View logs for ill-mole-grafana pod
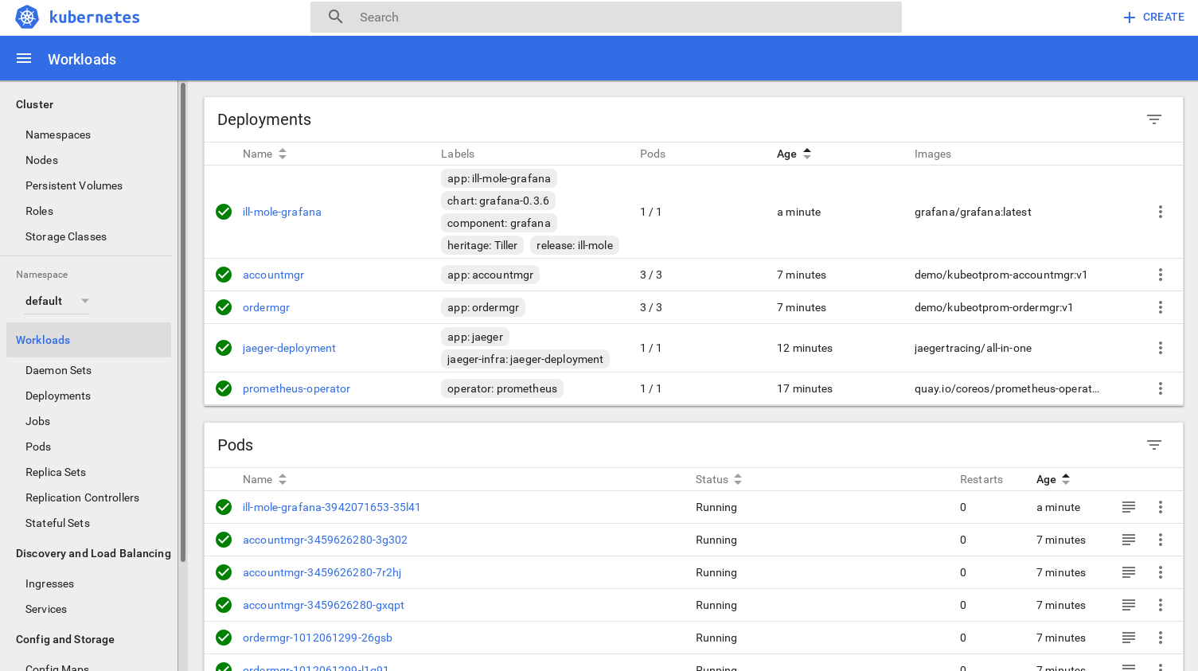Screen dimensions: 1198x671 (1128, 507)
